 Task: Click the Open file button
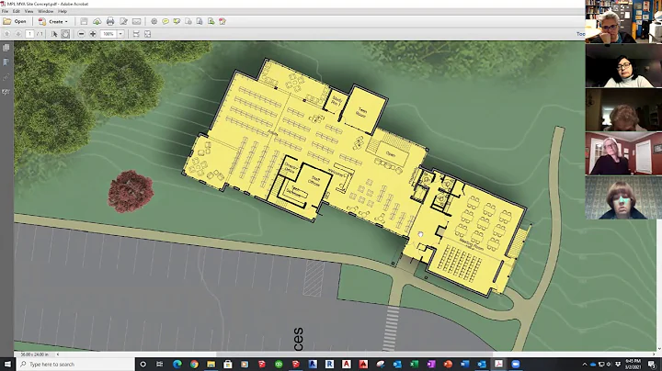point(15,21)
